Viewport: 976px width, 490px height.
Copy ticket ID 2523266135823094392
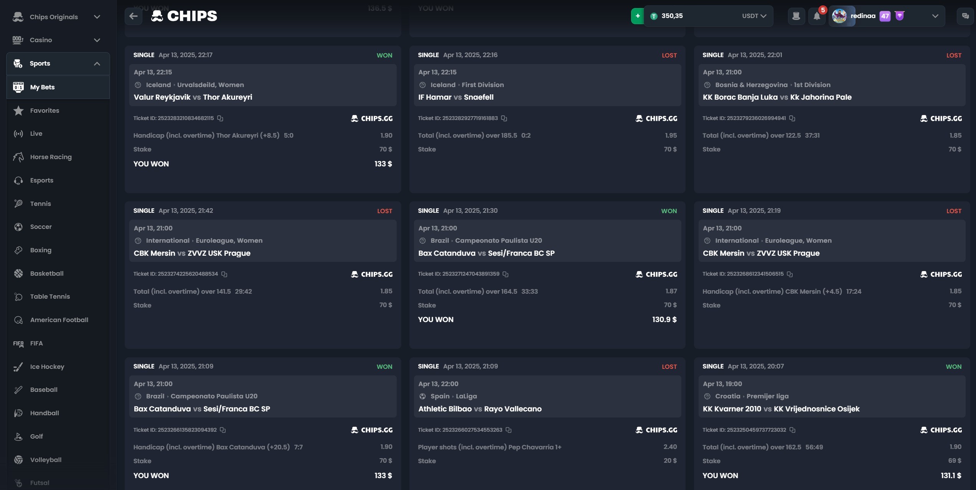(x=223, y=430)
